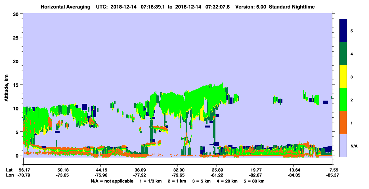Click the bright green colorbar segment labeled 2
Screen dimensions: 369x189
click(343, 99)
